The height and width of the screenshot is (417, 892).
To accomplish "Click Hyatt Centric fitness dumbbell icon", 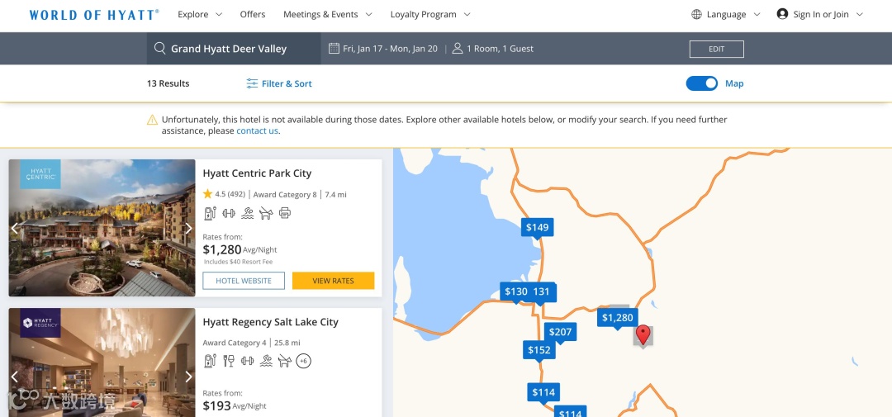I will point(229,213).
